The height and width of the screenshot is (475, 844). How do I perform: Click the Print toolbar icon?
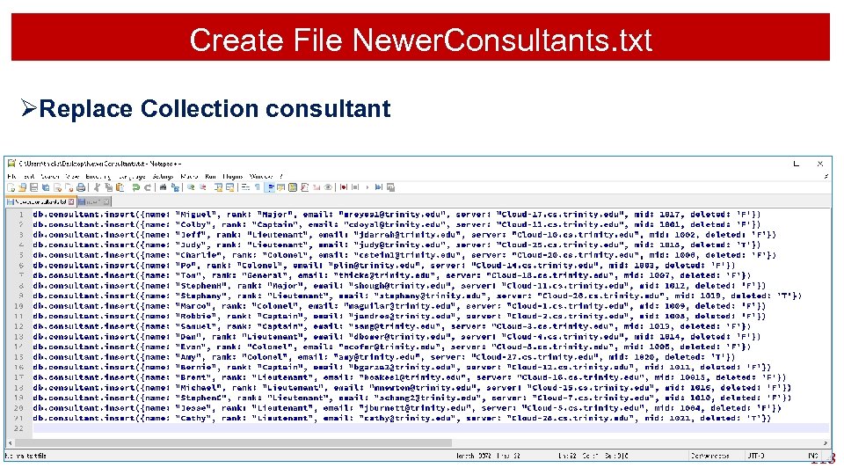coord(81,187)
